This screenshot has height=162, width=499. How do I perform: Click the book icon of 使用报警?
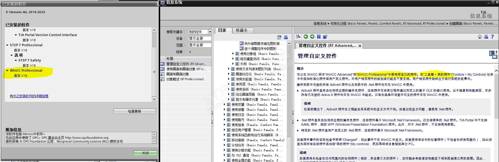(x=229, y=110)
